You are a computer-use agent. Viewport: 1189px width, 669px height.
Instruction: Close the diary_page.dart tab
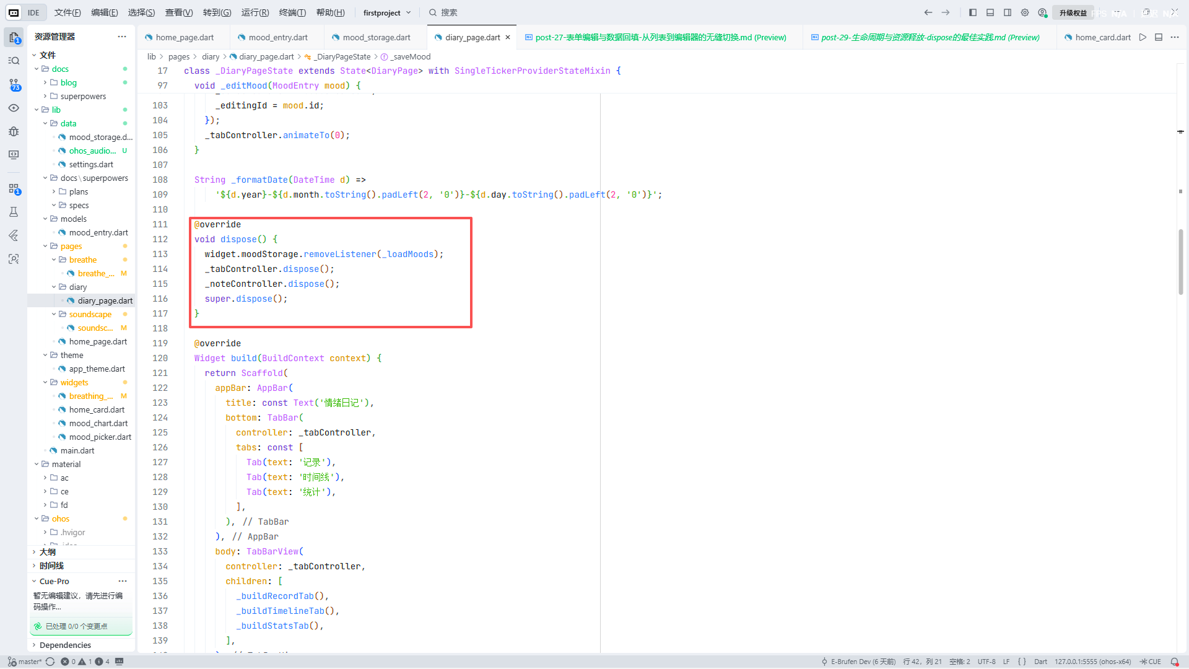click(508, 37)
